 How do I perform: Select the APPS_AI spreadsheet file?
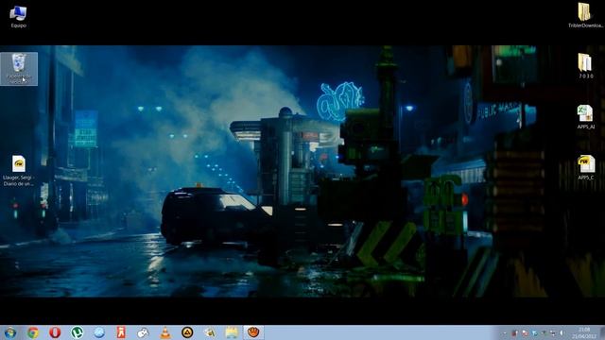[x=585, y=117]
